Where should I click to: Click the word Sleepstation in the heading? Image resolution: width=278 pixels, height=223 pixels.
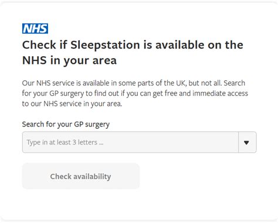(105, 45)
